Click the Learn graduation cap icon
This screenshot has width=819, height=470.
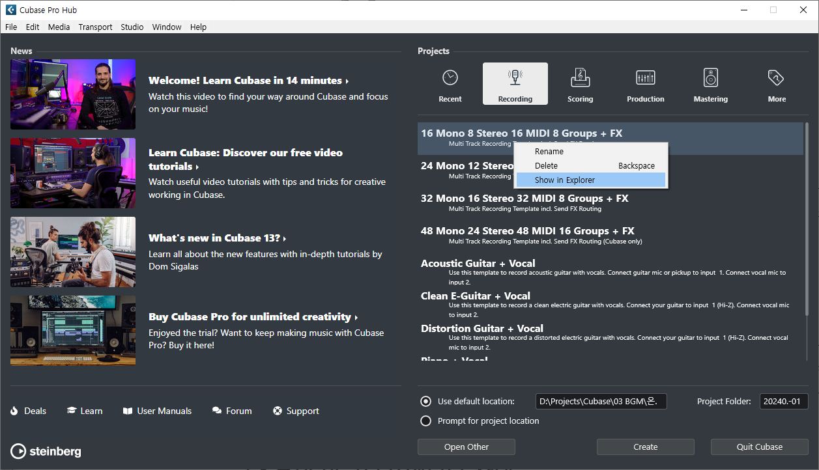point(71,411)
